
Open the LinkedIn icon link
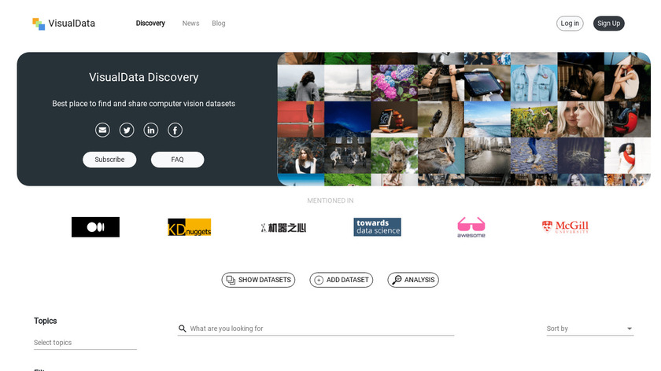tap(151, 130)
